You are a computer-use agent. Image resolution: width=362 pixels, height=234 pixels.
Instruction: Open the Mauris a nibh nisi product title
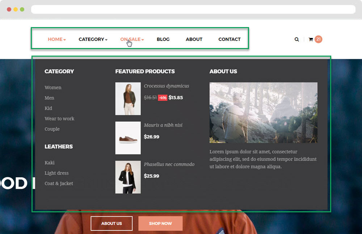tap(163, 125)
